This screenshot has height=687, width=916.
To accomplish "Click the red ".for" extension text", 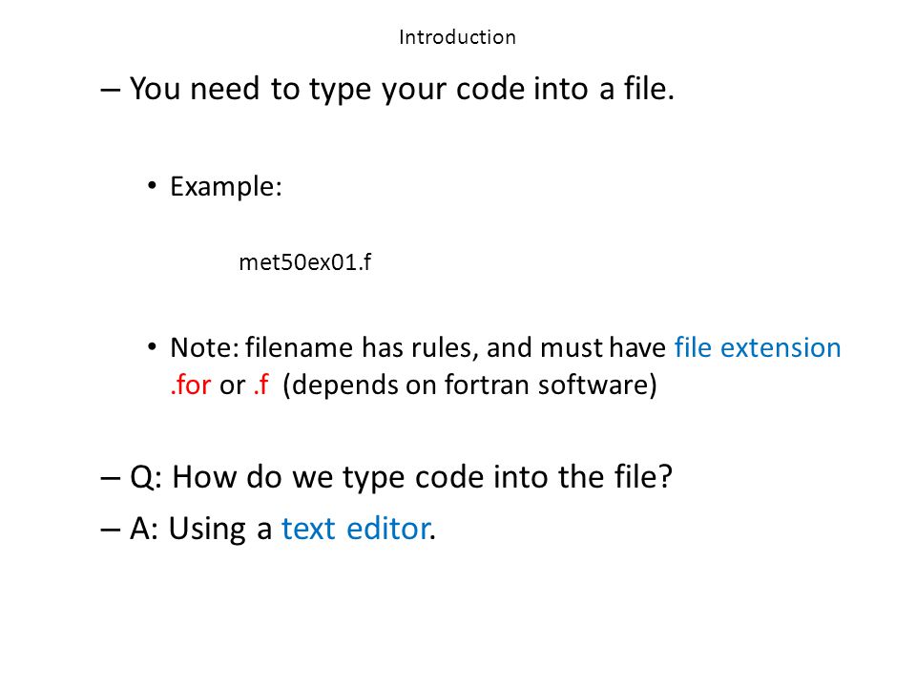I will pyautogui.click(x=191, y=385).
